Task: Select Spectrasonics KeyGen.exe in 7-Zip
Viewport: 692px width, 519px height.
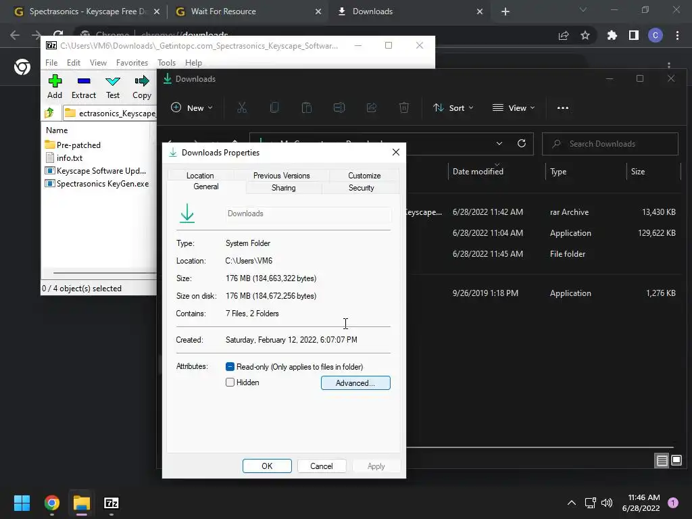Action: click(x=97, y=183)
